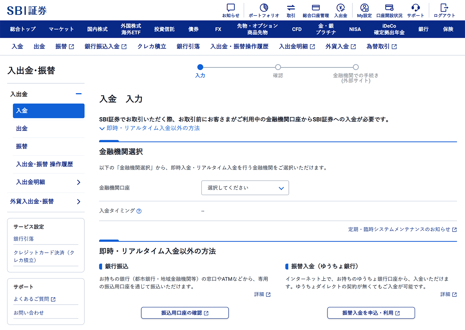The height and width of the screenshot is (330, 465).
Task: Select 銀行引落 in the sub navigation
Action: point(188,46)
